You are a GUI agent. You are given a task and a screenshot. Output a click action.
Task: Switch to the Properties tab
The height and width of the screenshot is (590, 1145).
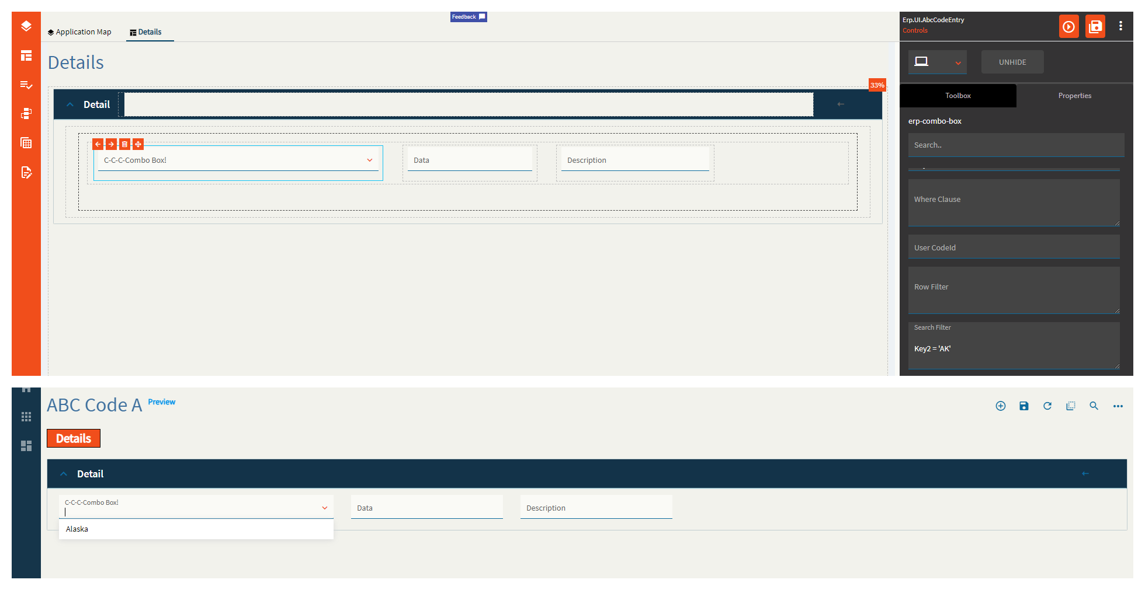1075,96
